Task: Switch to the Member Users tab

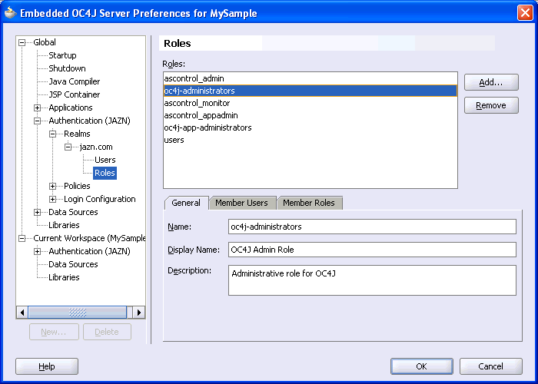Action: point(242,203)
